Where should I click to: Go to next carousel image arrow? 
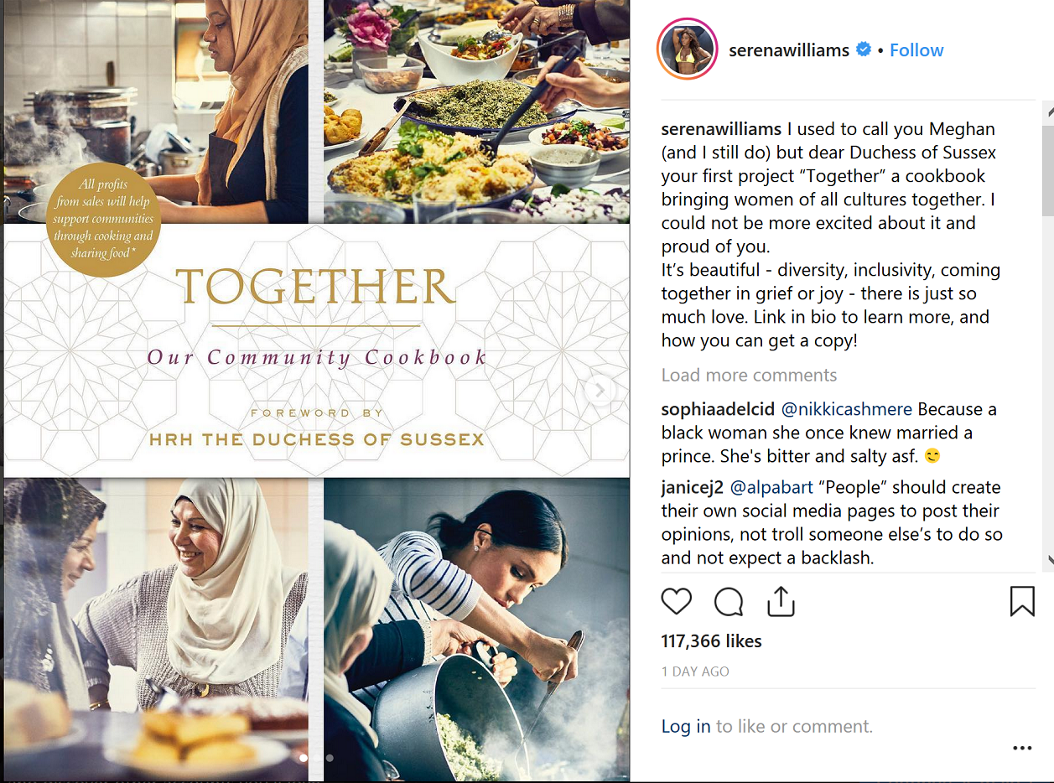pos(600,390)
